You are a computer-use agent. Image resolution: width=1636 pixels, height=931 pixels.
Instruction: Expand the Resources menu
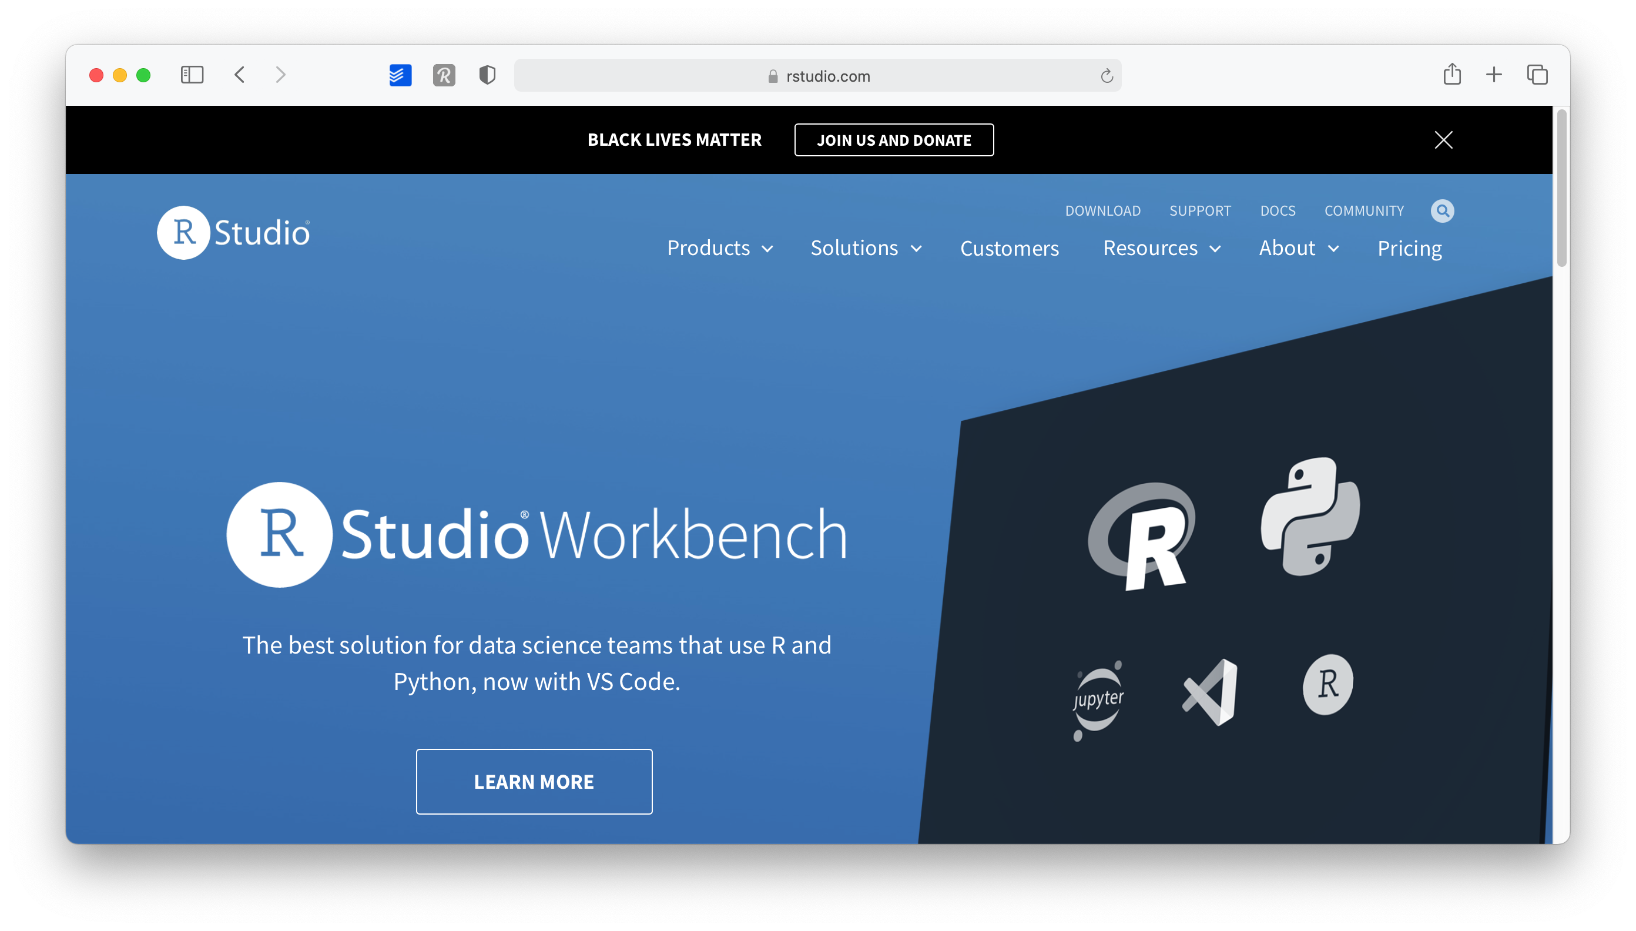[x=1162, y=248]
